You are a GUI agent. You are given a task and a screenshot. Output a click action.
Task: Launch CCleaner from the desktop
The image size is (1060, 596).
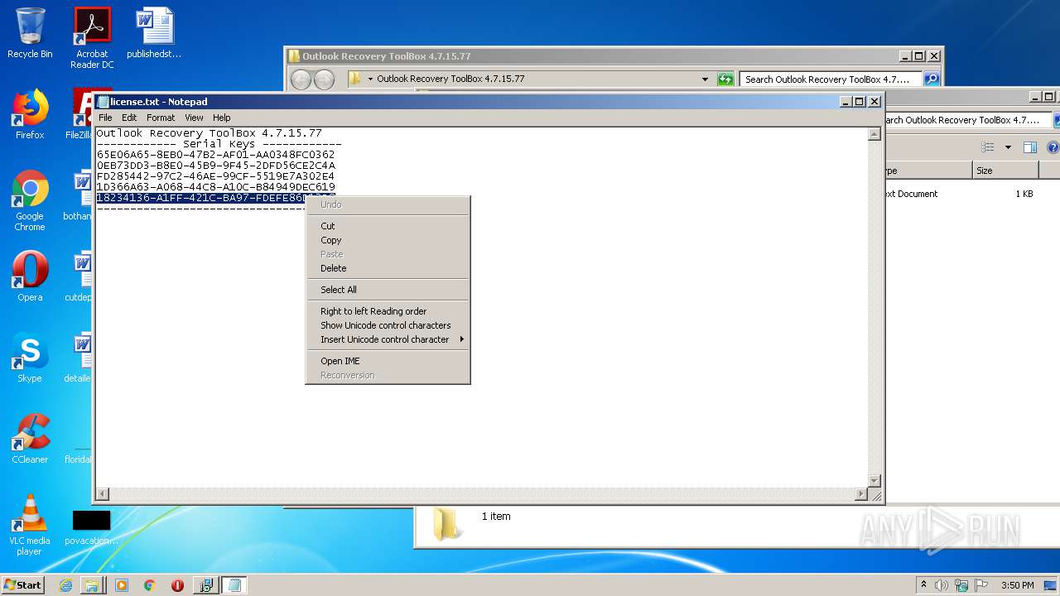[x=30, y=439]
